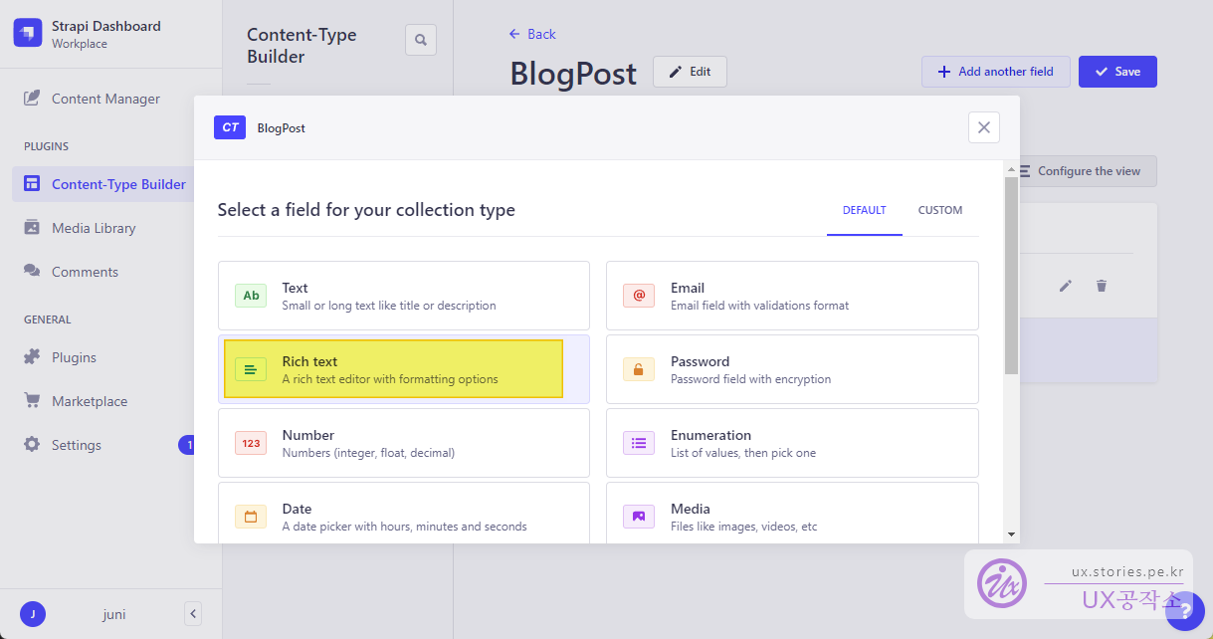
Task: Click the purple picture Media icon
Action: [639, 517]
